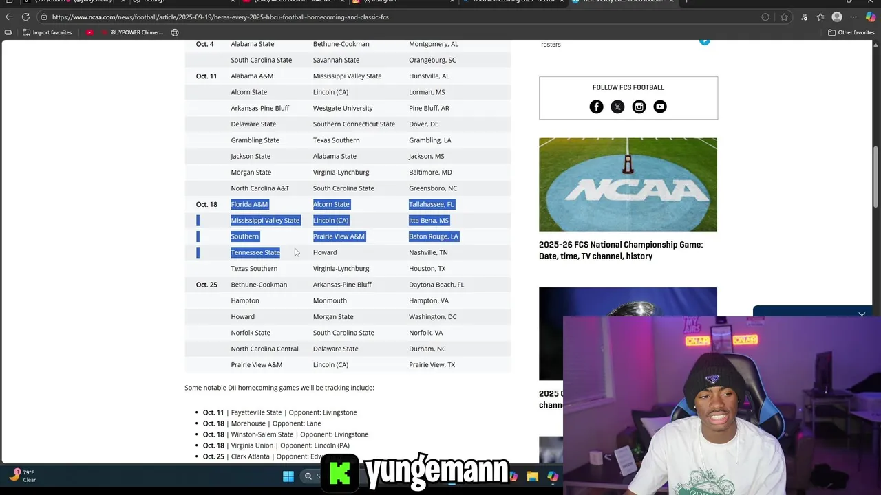Click Prairie View, TX location cell
This screenshot has width=881, height=495.
click(432, 365)
